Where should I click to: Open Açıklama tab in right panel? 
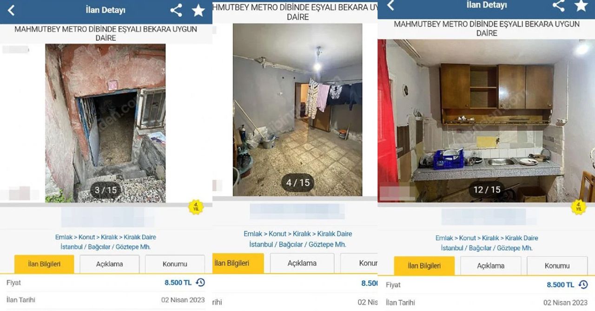coord(490,266)
